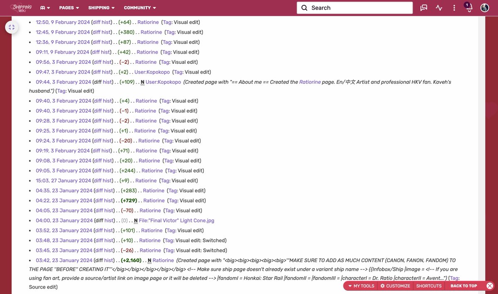Open the Recent activity pulse icon
Viewport: 498px width, 294px height.
(439, 8)
